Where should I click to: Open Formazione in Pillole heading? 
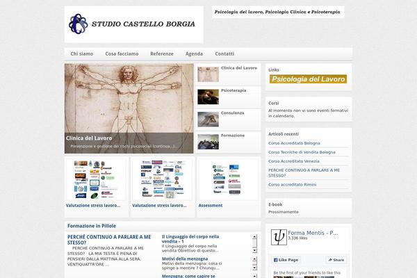tap(92, 226)
